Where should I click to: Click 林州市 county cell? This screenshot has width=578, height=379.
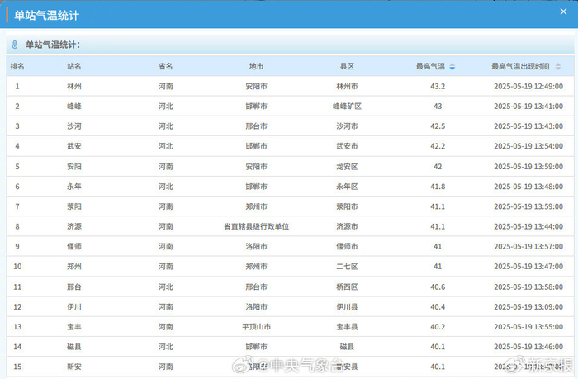pos(348,86)
